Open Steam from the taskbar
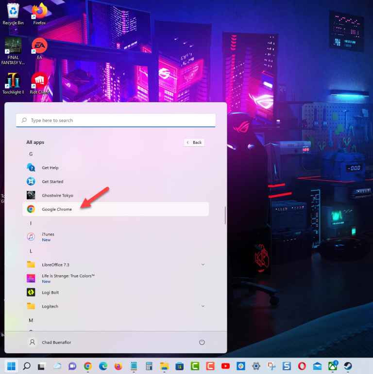 pyautogui.click(x=348, y=366)
